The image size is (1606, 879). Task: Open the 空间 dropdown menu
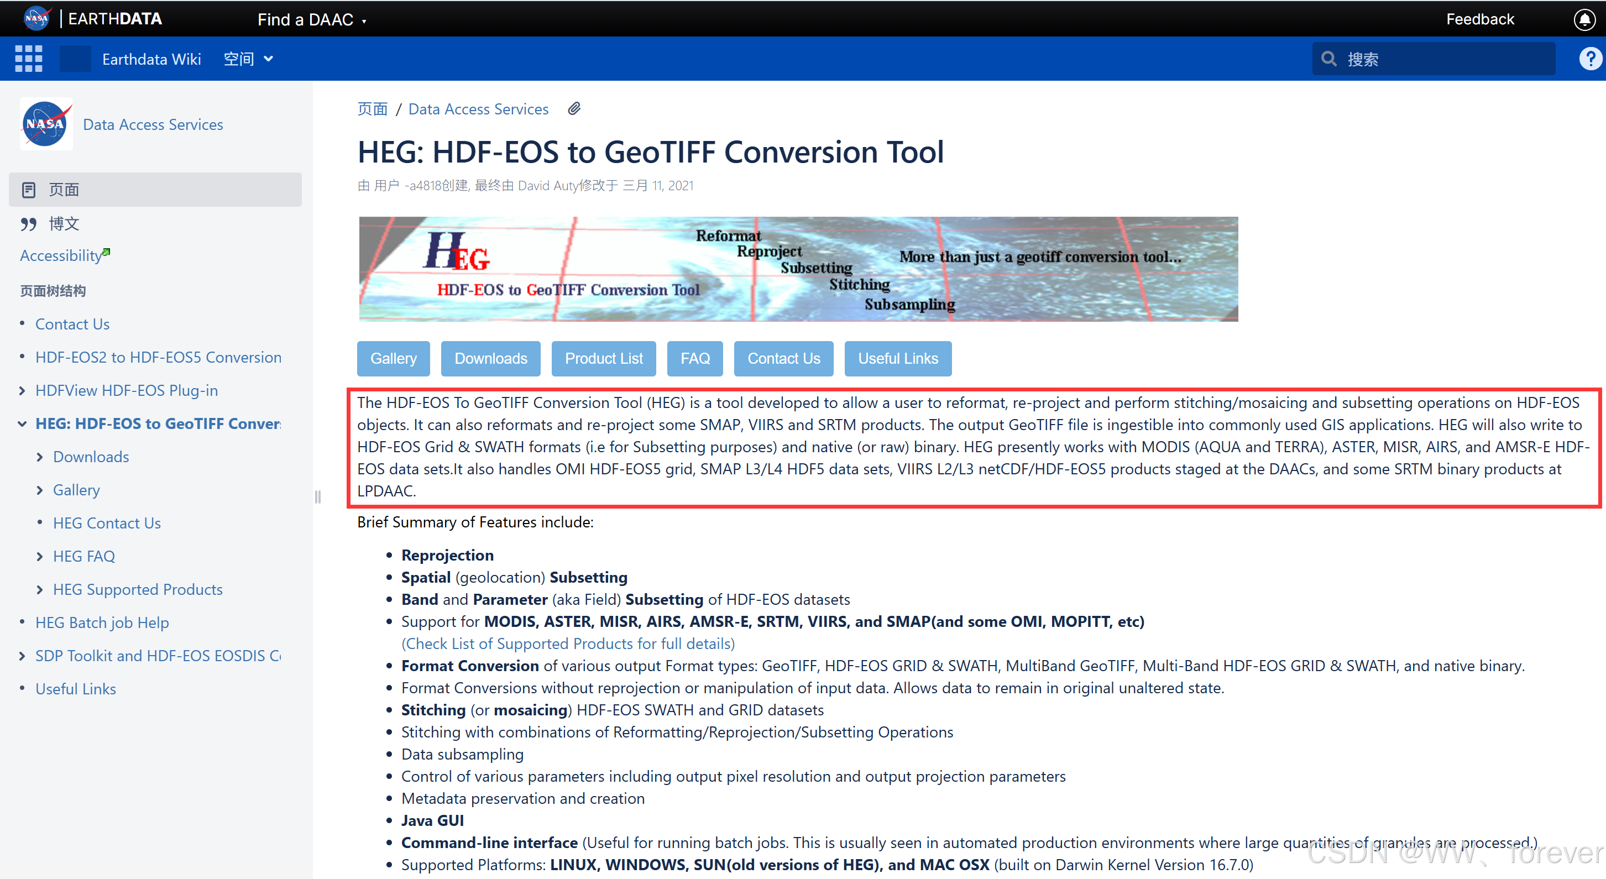[248, 58]
